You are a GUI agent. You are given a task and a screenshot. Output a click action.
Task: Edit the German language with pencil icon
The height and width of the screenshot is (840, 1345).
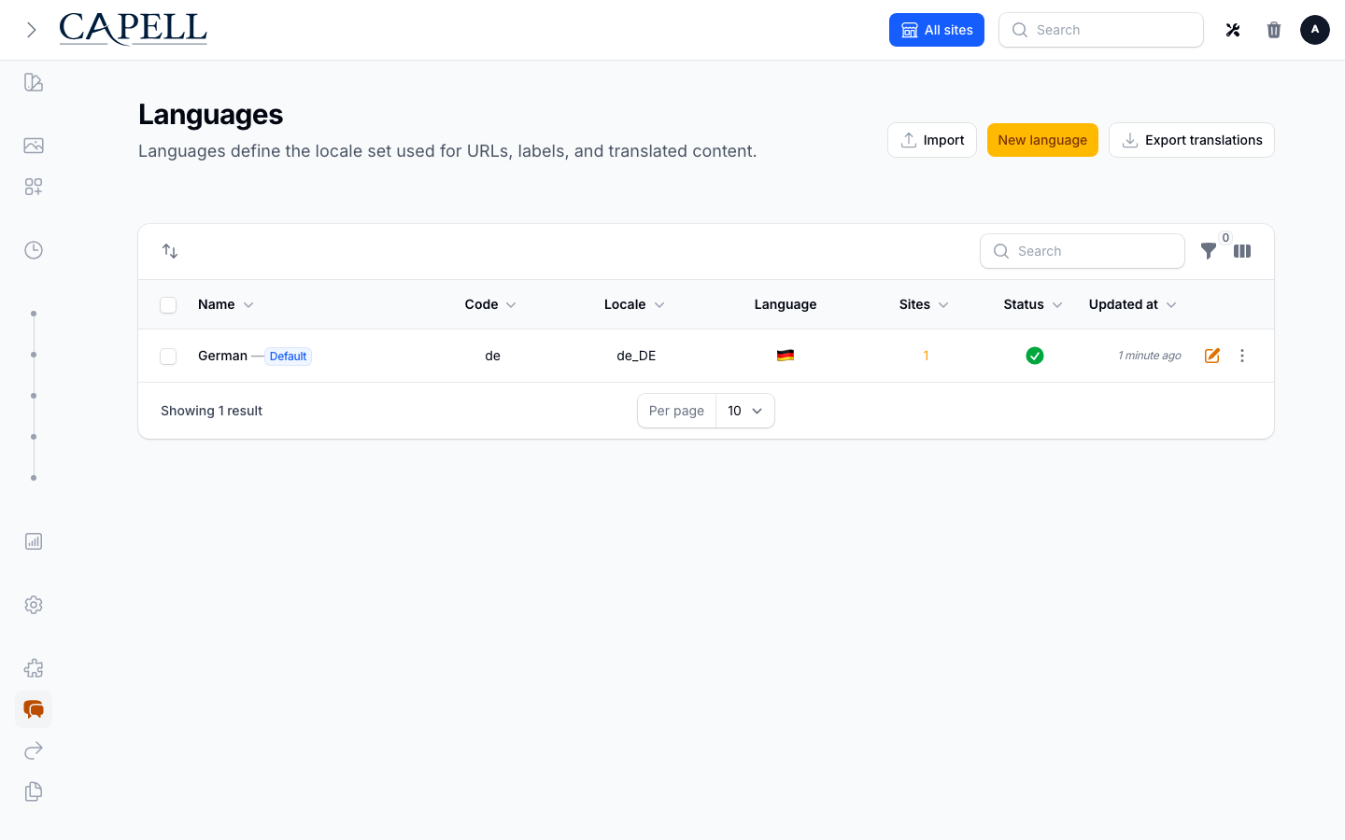(1212, 356)
